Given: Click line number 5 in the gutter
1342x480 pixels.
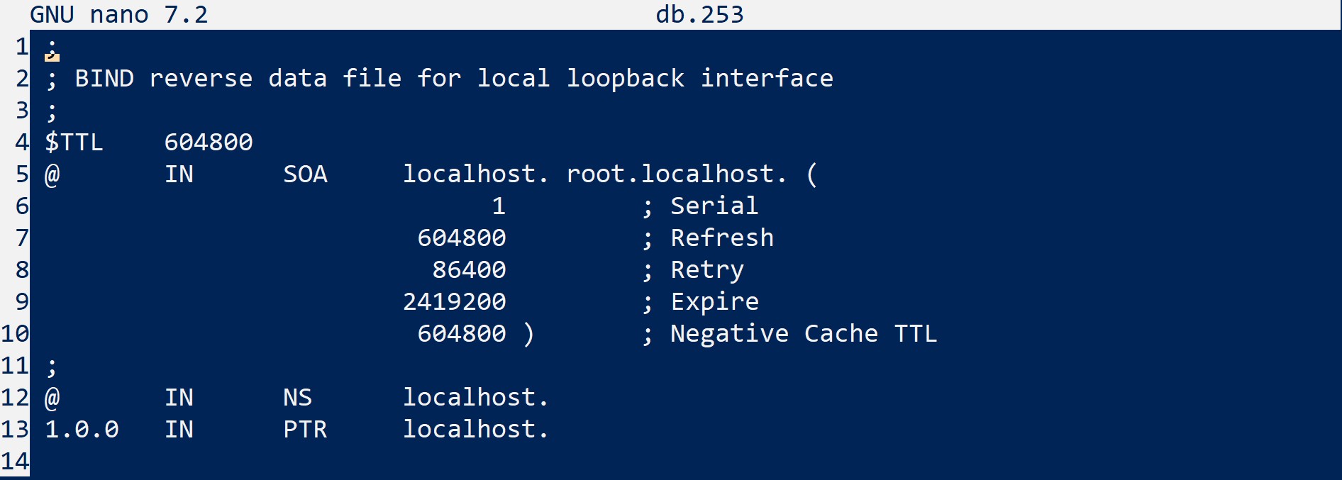Looking at the screenshot, I should pyautogui.click(x=22, y=174).
